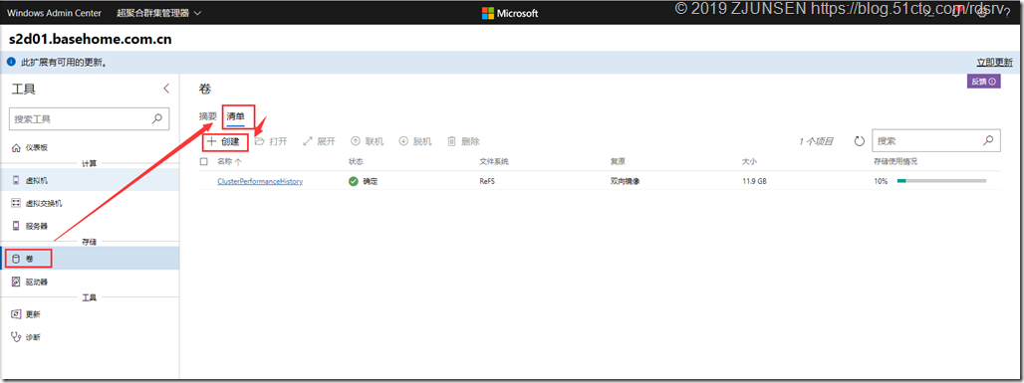Open the ClusterPerformanceHistory volume link
Image resolution: width=1024 pixels, height=383 pixels.
[x=260, y=181]
